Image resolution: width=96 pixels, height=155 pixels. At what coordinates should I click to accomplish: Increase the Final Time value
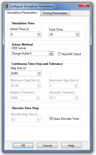tap(78, 33)
